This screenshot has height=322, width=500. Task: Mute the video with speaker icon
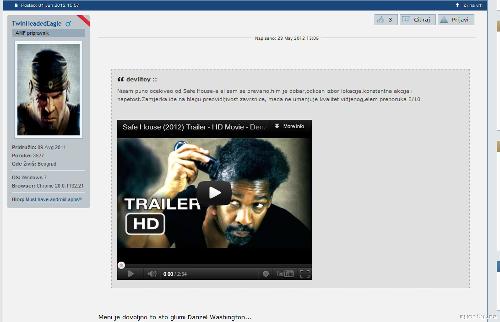[x=152, y=274]
